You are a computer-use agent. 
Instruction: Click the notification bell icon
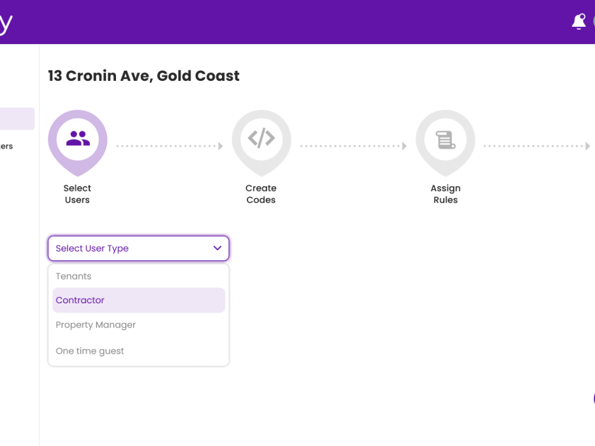(579, 21)
